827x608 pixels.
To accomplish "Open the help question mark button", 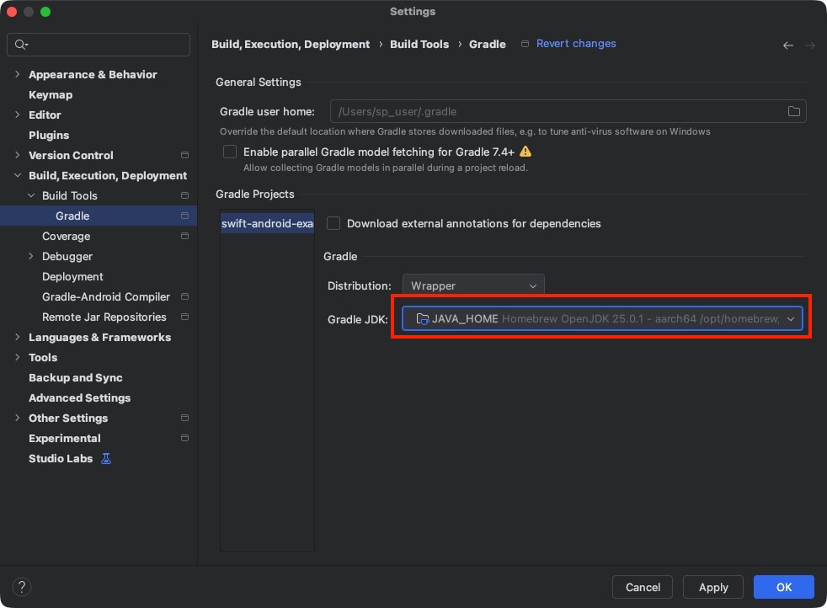I will click(x=23, y=587).
